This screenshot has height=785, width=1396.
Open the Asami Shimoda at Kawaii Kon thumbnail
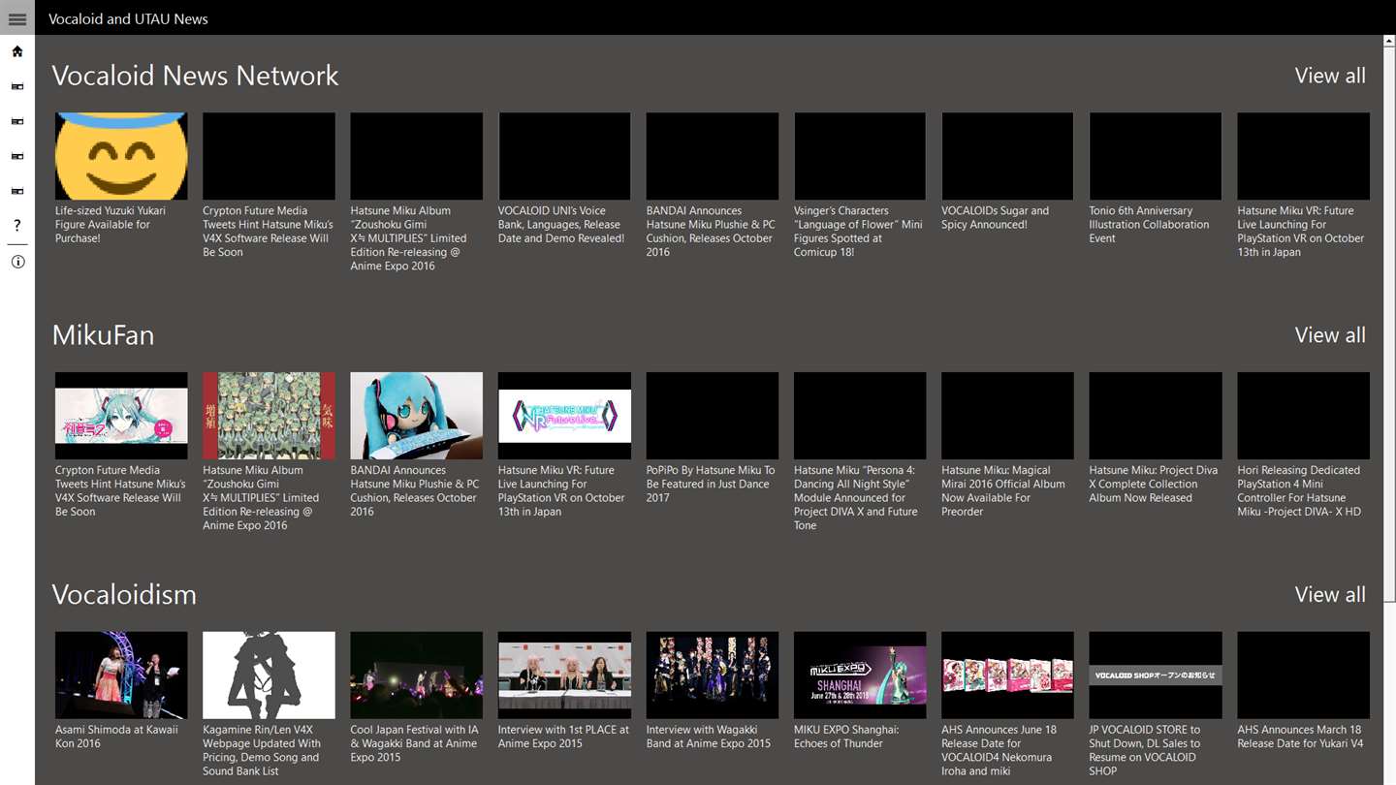121,675
